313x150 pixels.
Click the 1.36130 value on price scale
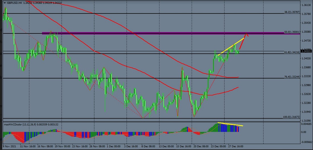point(306,5)
